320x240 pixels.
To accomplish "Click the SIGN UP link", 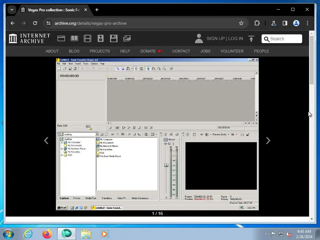I will [x=216, y=38].
